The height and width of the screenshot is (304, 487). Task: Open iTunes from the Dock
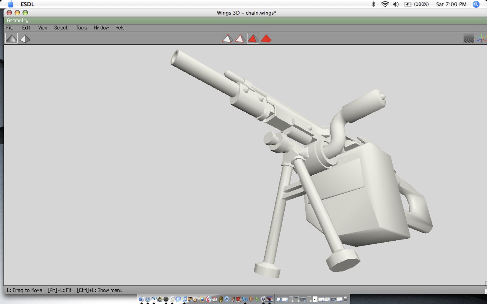point(184,299)
